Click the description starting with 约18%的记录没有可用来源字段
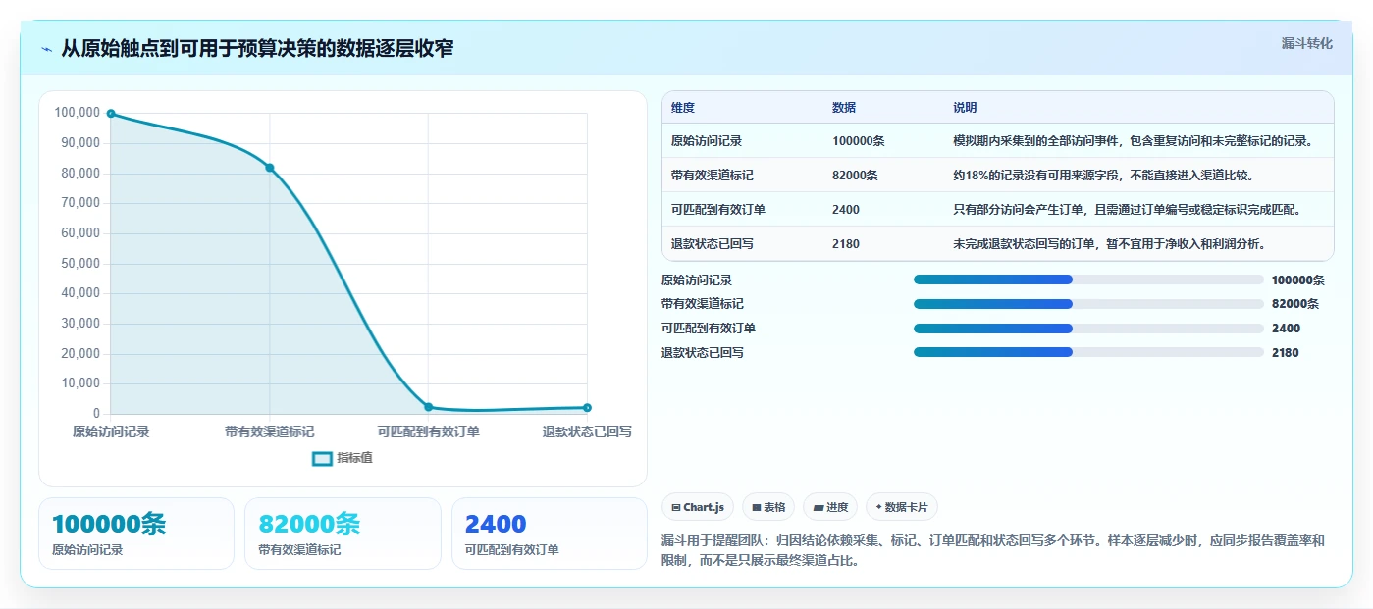 pos(1103,176)
